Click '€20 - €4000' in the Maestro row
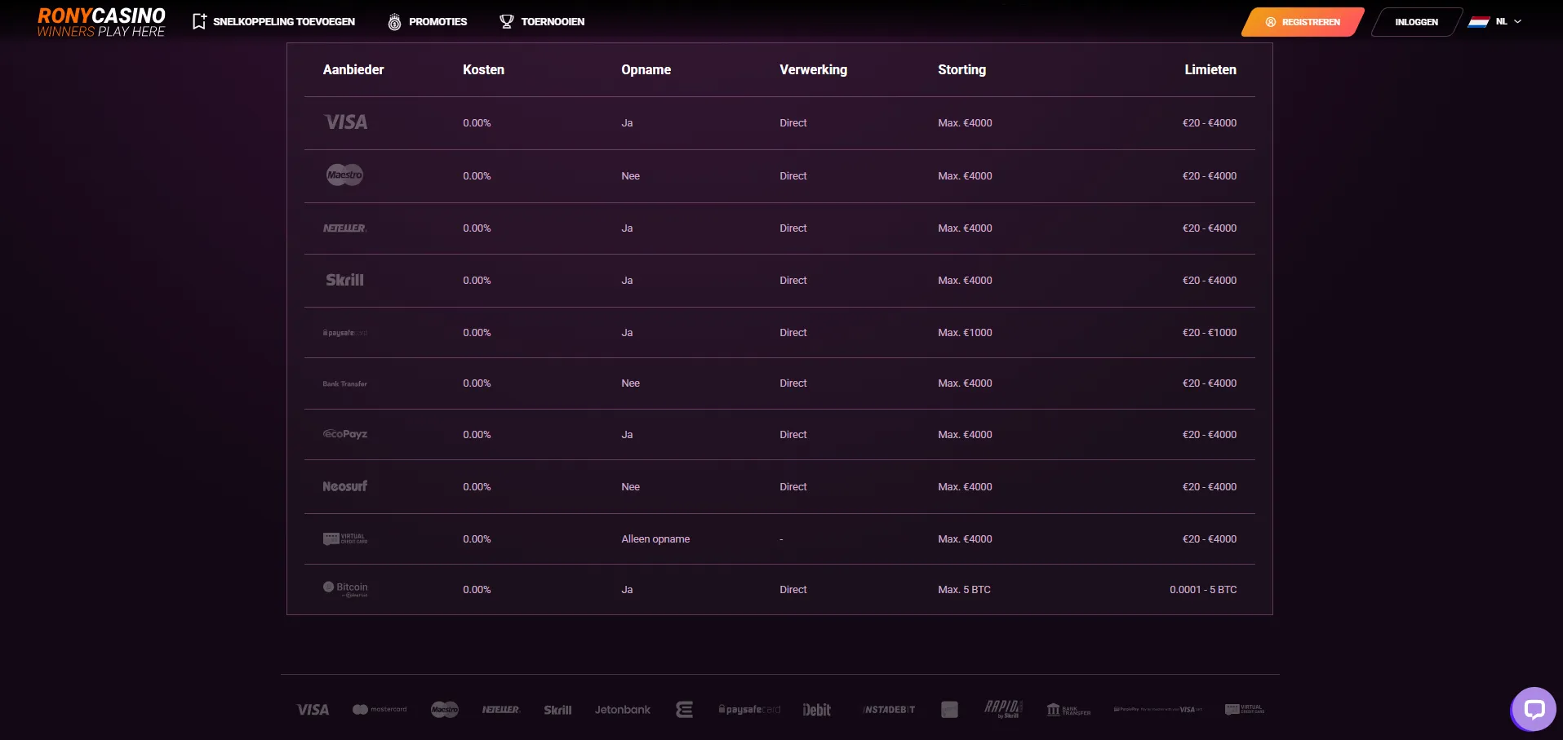 1210,176
